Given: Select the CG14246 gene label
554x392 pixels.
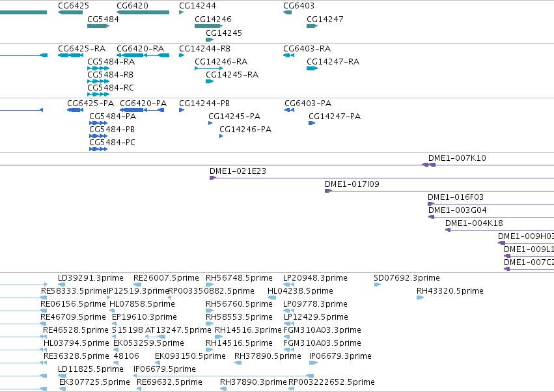Looking at the screenshot, I should [x=213, y=20].
